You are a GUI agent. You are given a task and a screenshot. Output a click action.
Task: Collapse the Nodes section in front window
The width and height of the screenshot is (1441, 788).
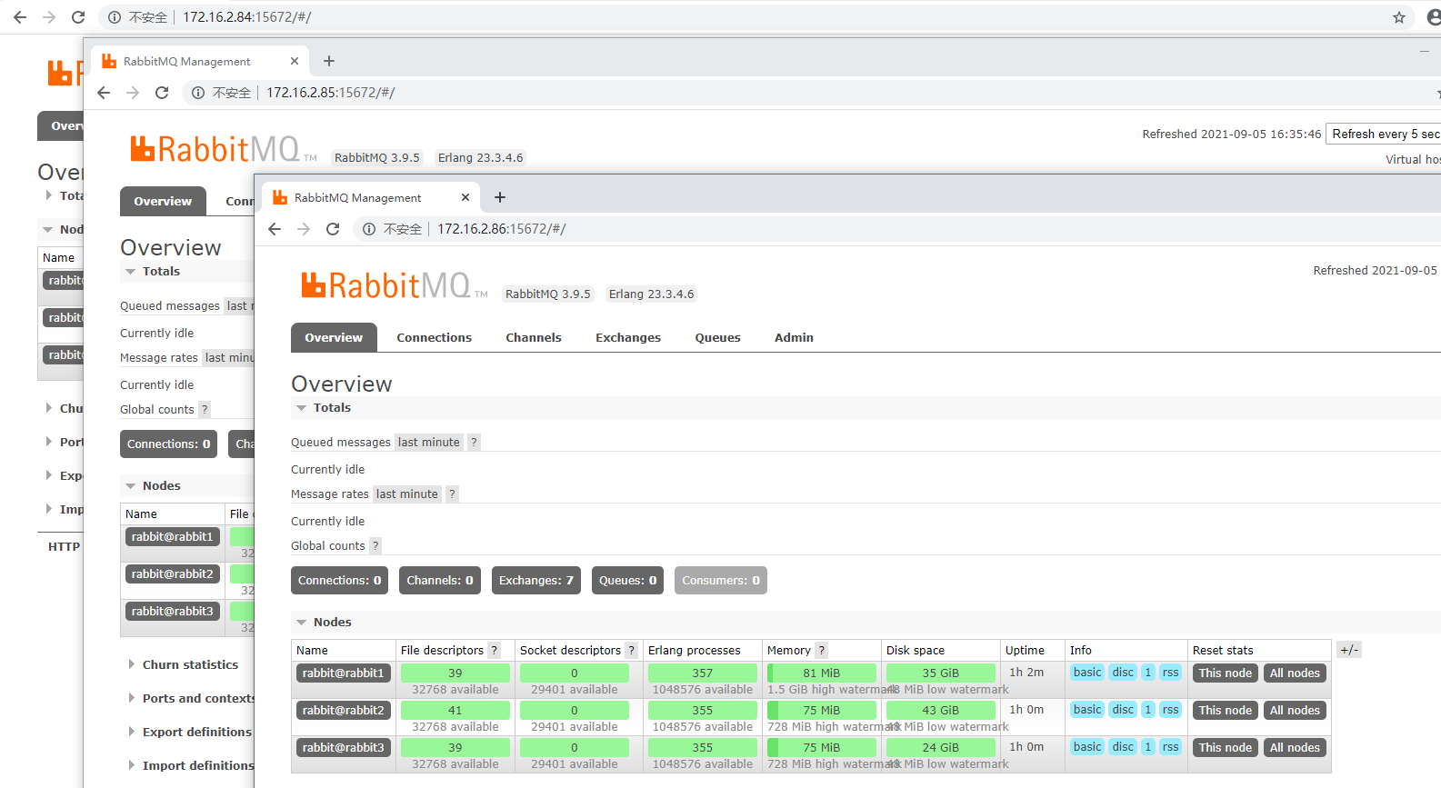324,623
